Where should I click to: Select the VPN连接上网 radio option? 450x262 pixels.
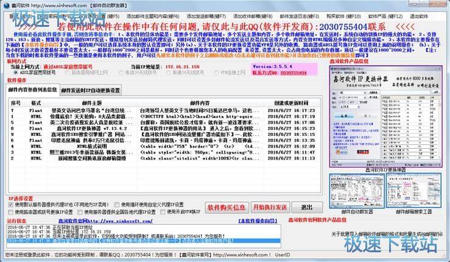click(230, 73)
